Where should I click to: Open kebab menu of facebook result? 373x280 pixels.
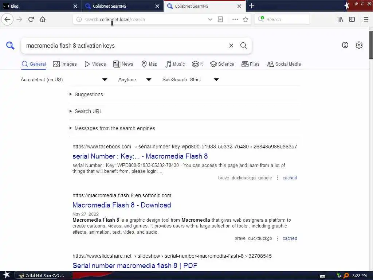(x=277, y=178)
